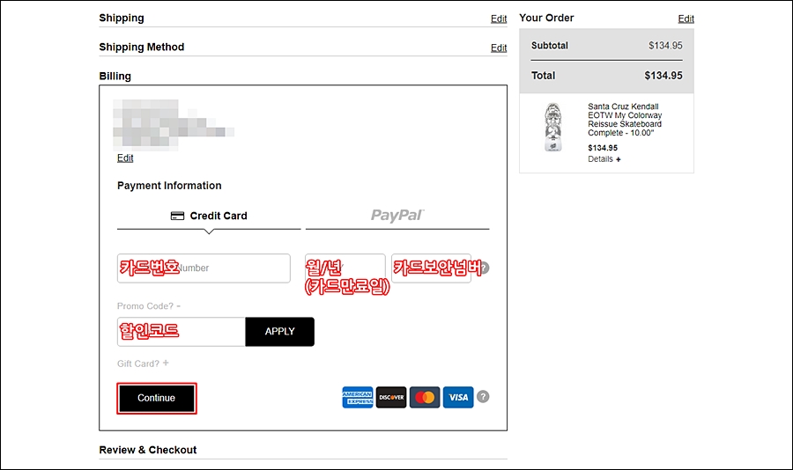
Task: Edit the Shipping section
Action: tap(499, 18)
